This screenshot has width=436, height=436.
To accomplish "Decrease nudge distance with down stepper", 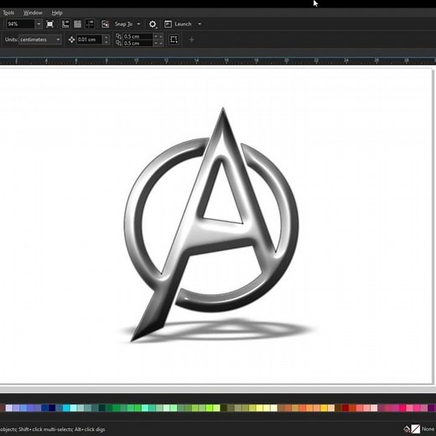I will [106, 42].
